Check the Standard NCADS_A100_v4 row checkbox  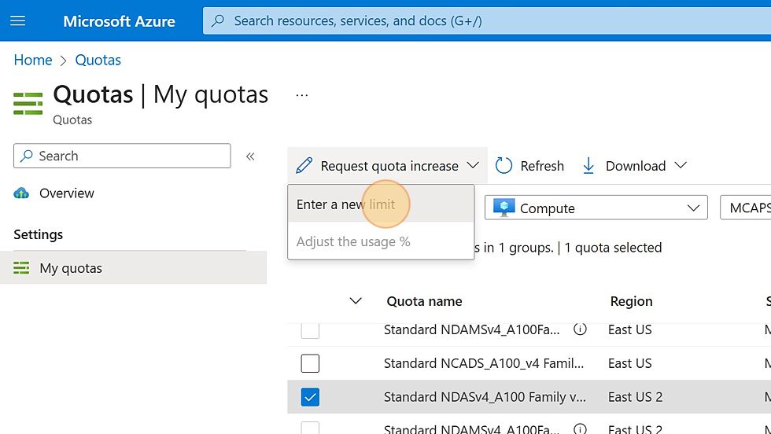click(310, 364)
